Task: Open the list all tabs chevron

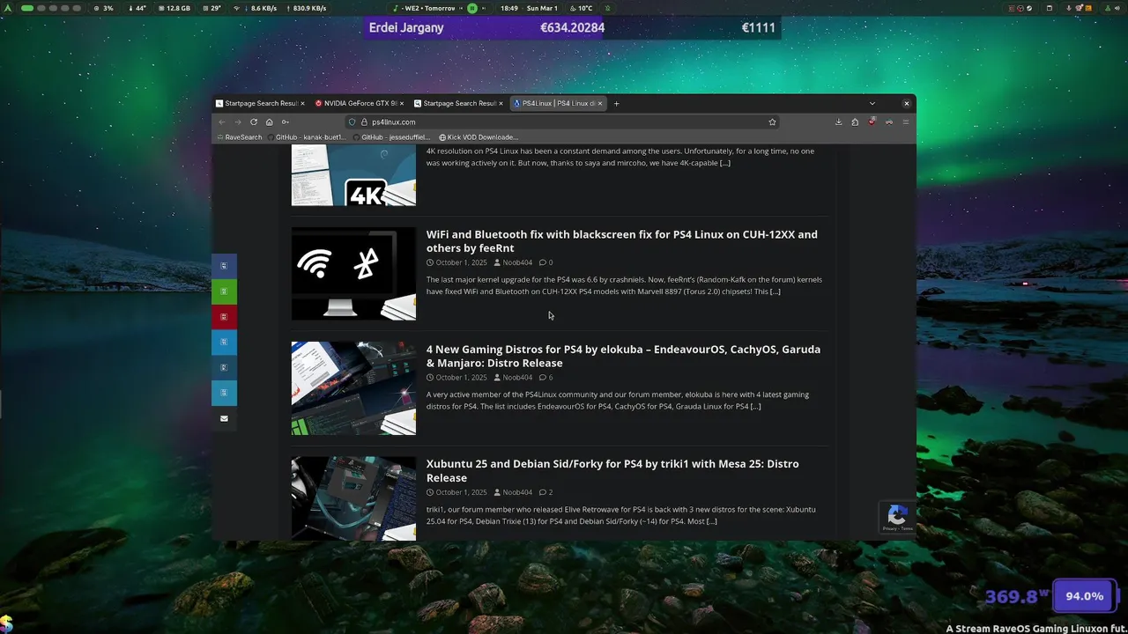Action: 872,103
